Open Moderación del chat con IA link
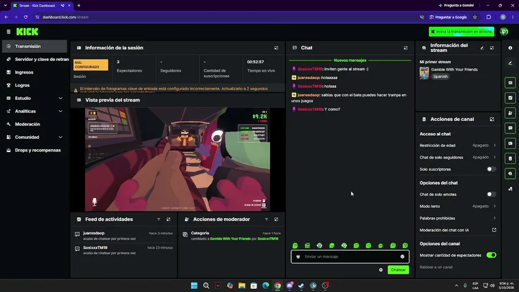The image size is (519, 292). (458, 230)
